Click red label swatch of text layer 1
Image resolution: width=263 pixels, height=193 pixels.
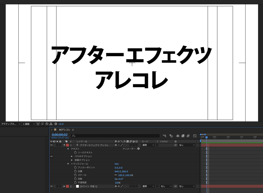[x=68, y=145]
